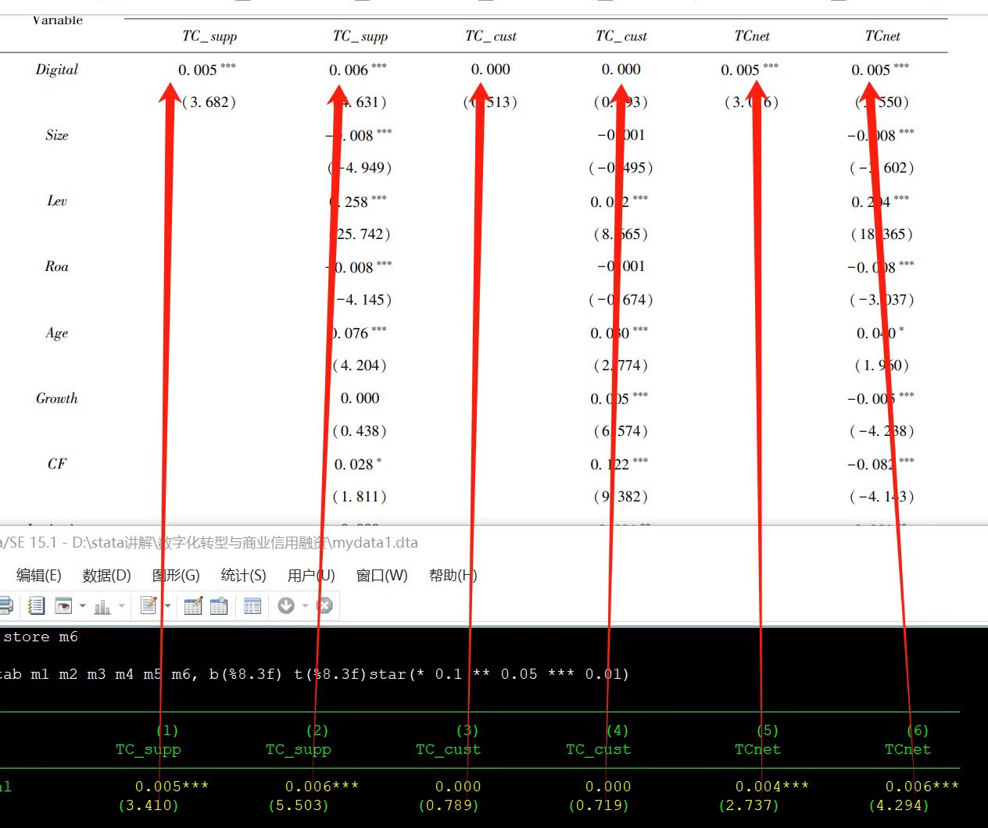This screenshot has height=828, width=988.
Task: Expand the Do-file Editor dropdown arrow
Action: click(167, 606)
